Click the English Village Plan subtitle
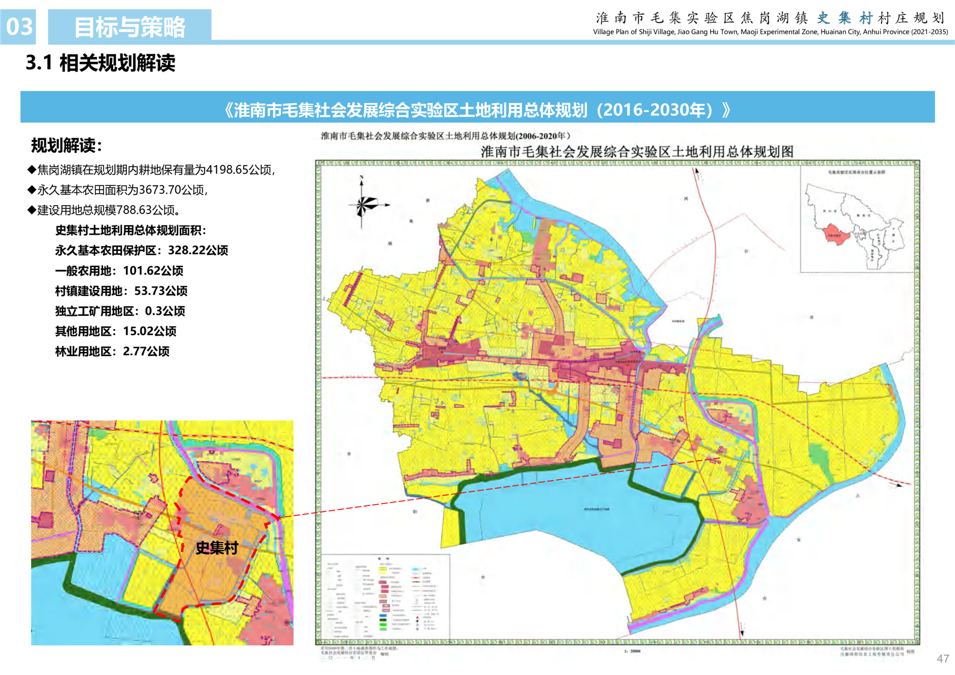The width and height of the screenshot is (955, 675). (770, 32)
